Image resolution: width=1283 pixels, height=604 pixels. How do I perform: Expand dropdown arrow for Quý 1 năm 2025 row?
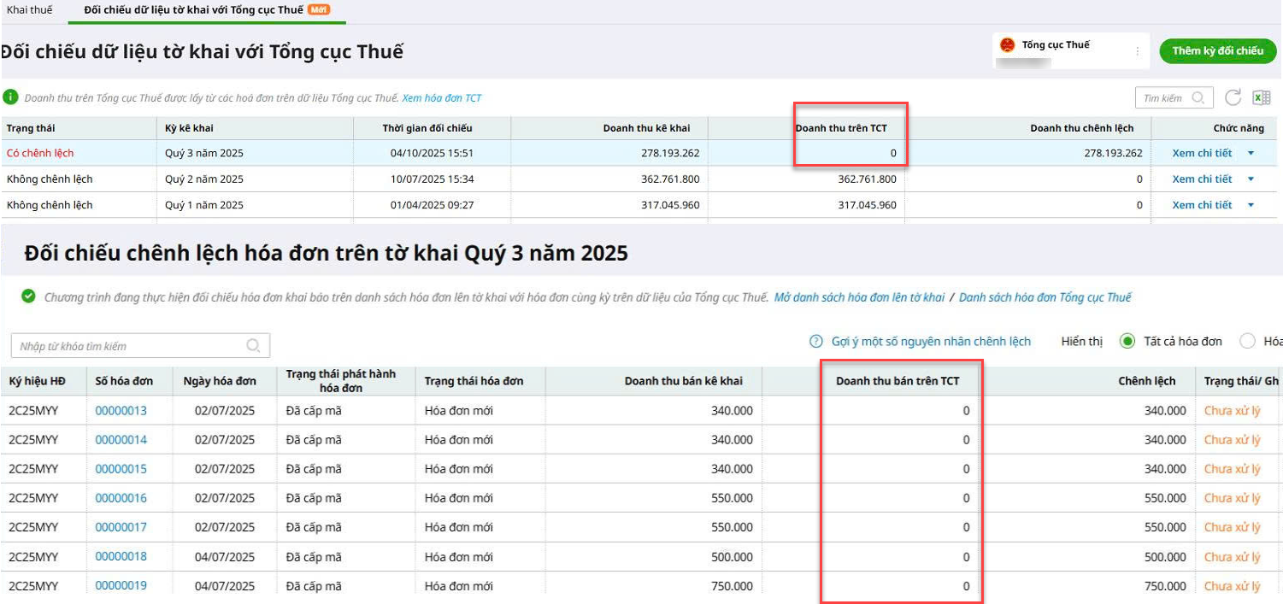[1251, 205]
